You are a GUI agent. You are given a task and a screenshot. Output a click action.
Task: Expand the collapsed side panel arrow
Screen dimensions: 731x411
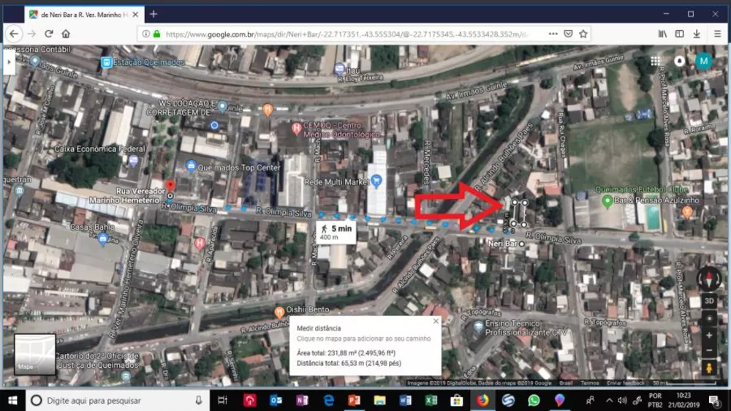(9, 62)
